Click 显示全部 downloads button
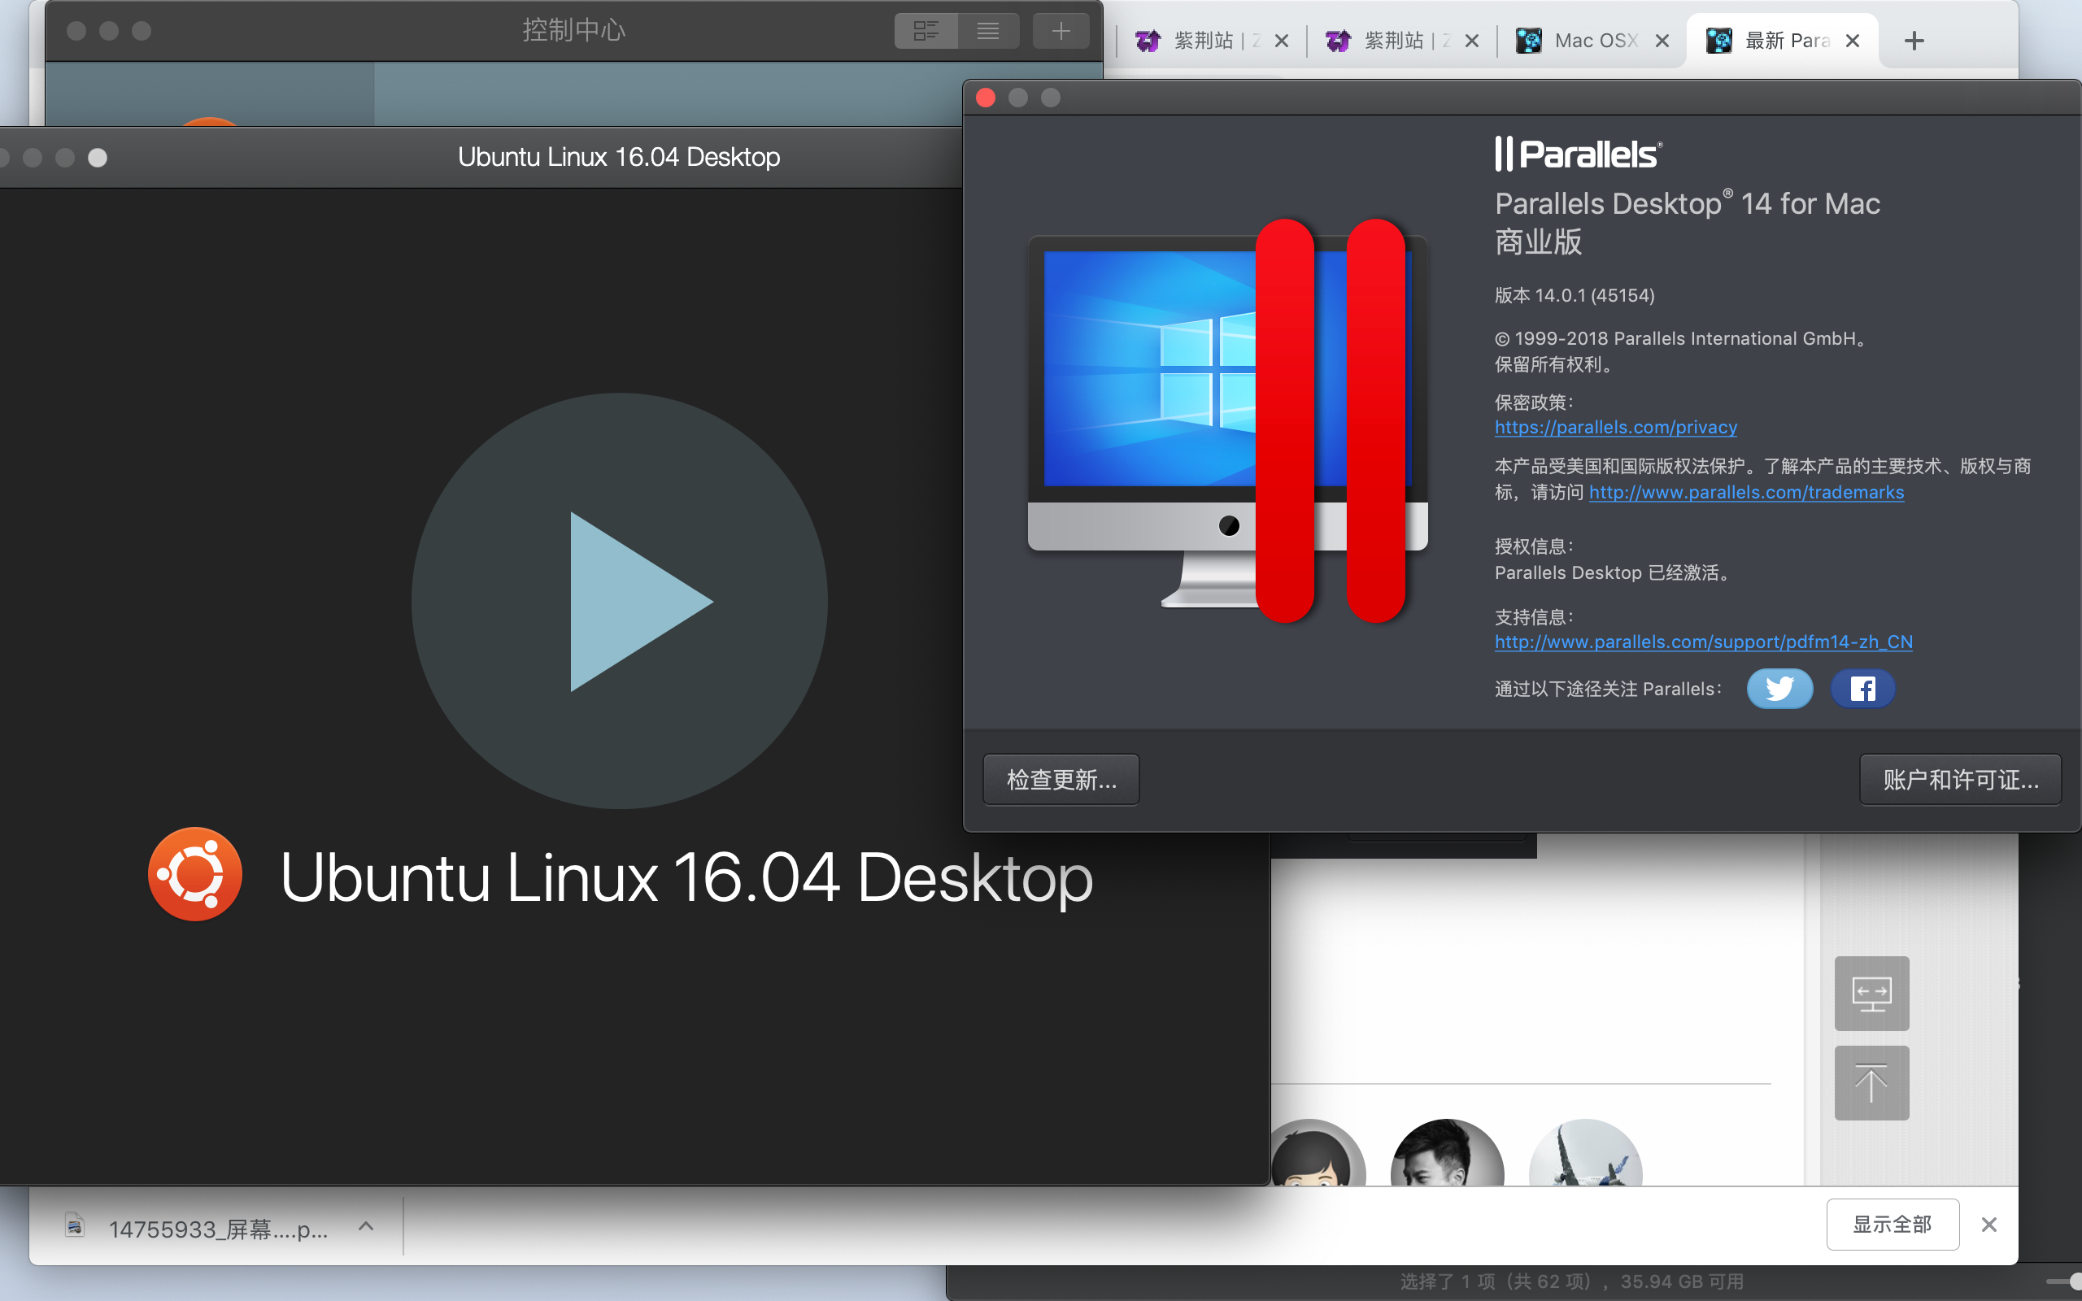The width and height of the screenshot is (2082, 1301). pyautogui.click(x=1892, y=1224)
